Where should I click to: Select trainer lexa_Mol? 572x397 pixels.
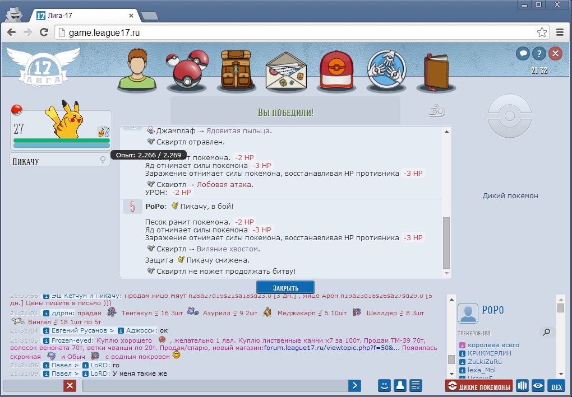coord(482,370)
